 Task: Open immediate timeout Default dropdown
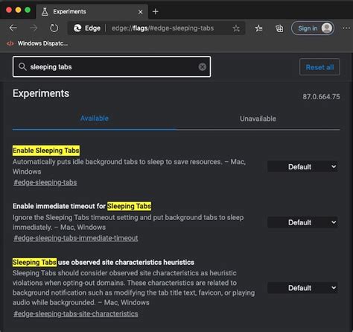(302, 222)
